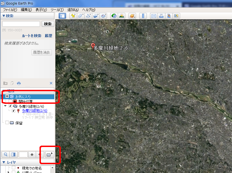Open the ヘルプ menu
The width and height of the screenshot is (232, 173).
tap(89, 10)
